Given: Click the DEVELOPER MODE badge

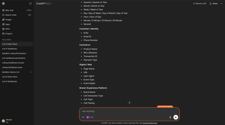Looking at the screenshot, I should click(165, 107).
